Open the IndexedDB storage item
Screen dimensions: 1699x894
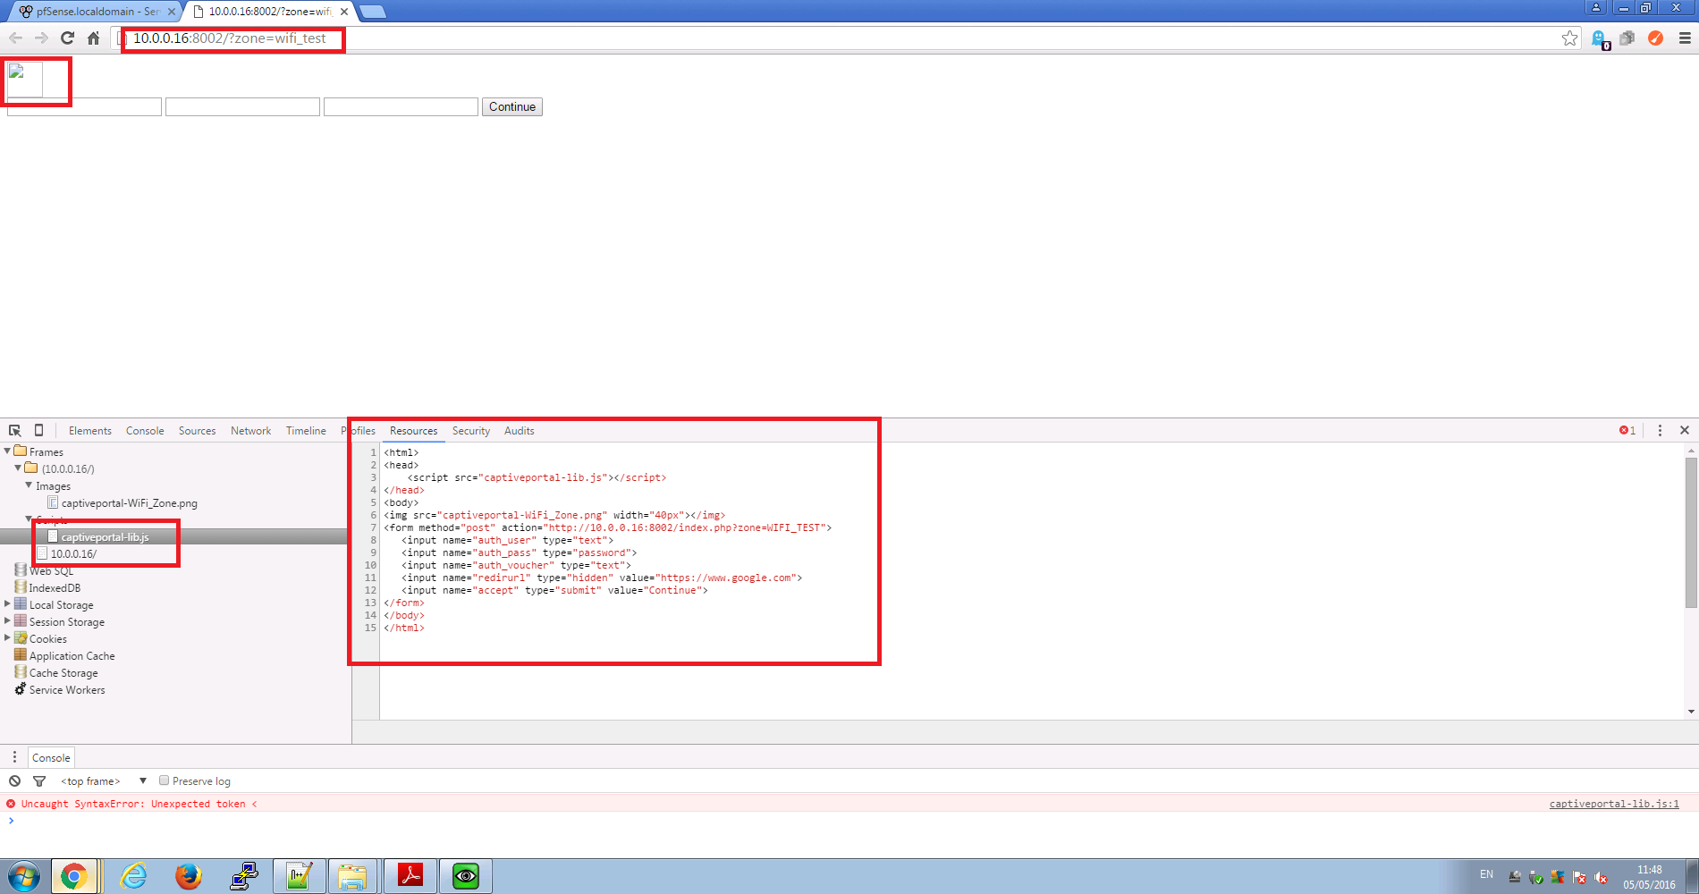(55, 587)
